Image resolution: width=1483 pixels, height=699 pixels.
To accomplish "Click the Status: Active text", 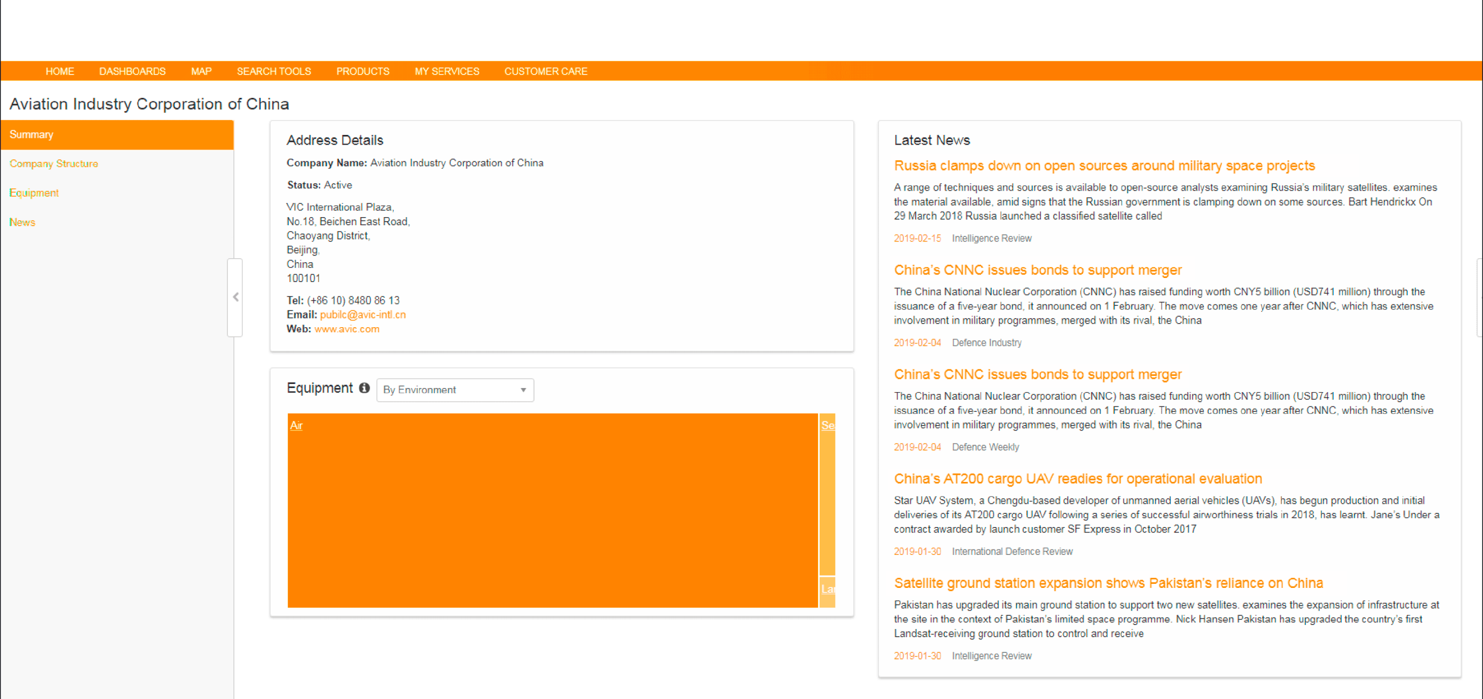I will (320, 185).
